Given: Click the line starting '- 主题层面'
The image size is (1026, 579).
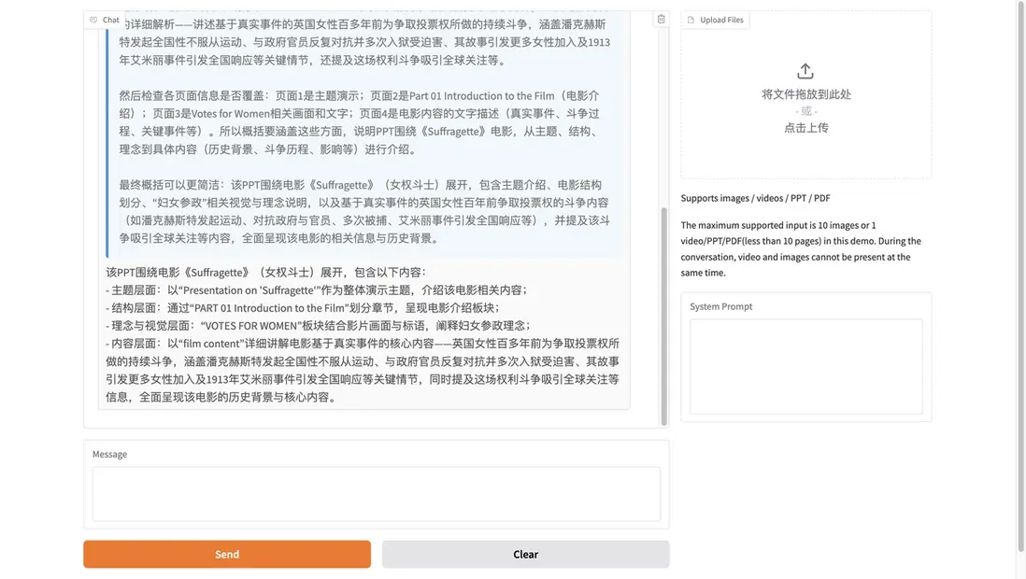Looking at the screenshot, I should tap(317, 289).
